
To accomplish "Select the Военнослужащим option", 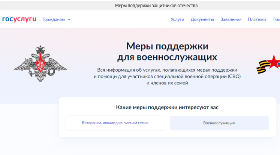I will (219, 123).
